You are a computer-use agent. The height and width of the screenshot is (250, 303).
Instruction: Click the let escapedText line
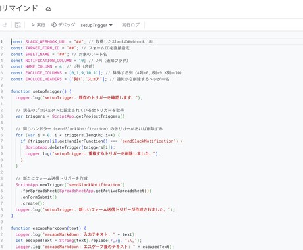click(x=78, y=241)
